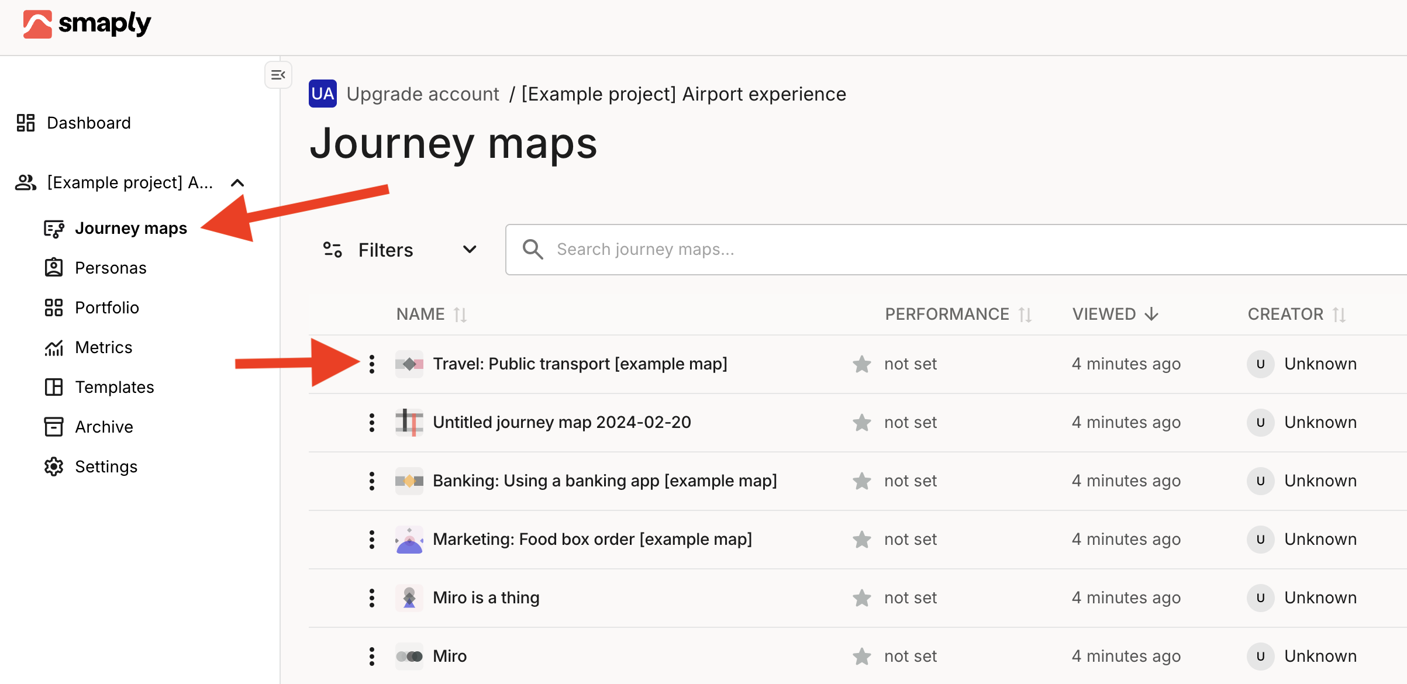The height and width of the screenshot is (684, 1407).
Task: Collapse the [Example project] sidebar section
Action: [237, 183]
